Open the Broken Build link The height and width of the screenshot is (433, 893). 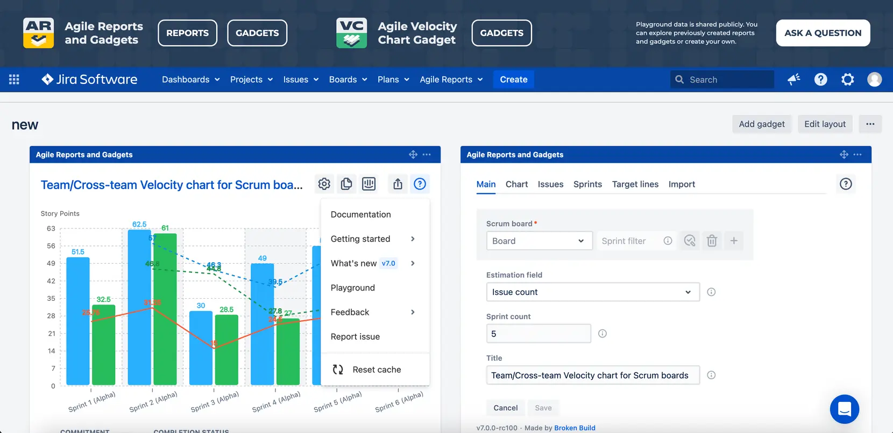(575, 428)
